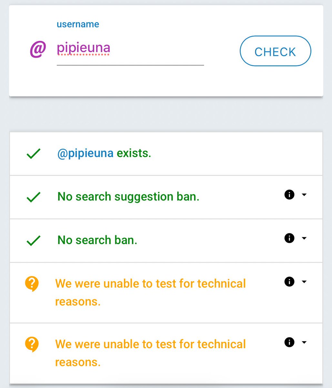Click the 'No search suggestion ban.' text
This screenshot has height=388, width=332.
coord(128,197)
